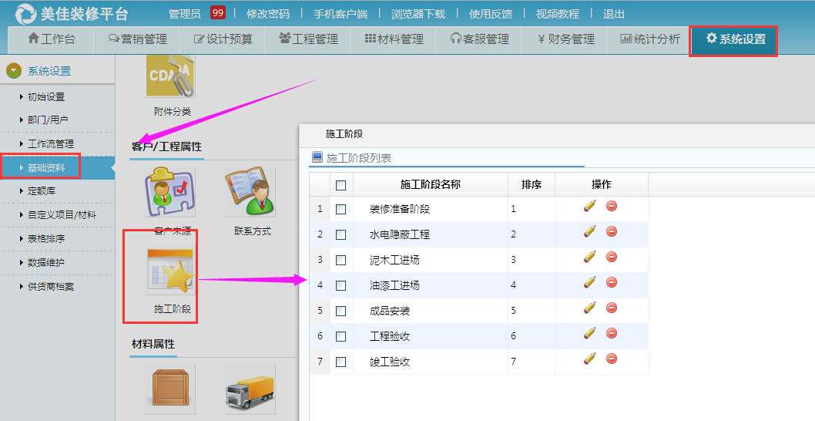
Task: Check the box for 泥木工进场 row
Action: 341,260
